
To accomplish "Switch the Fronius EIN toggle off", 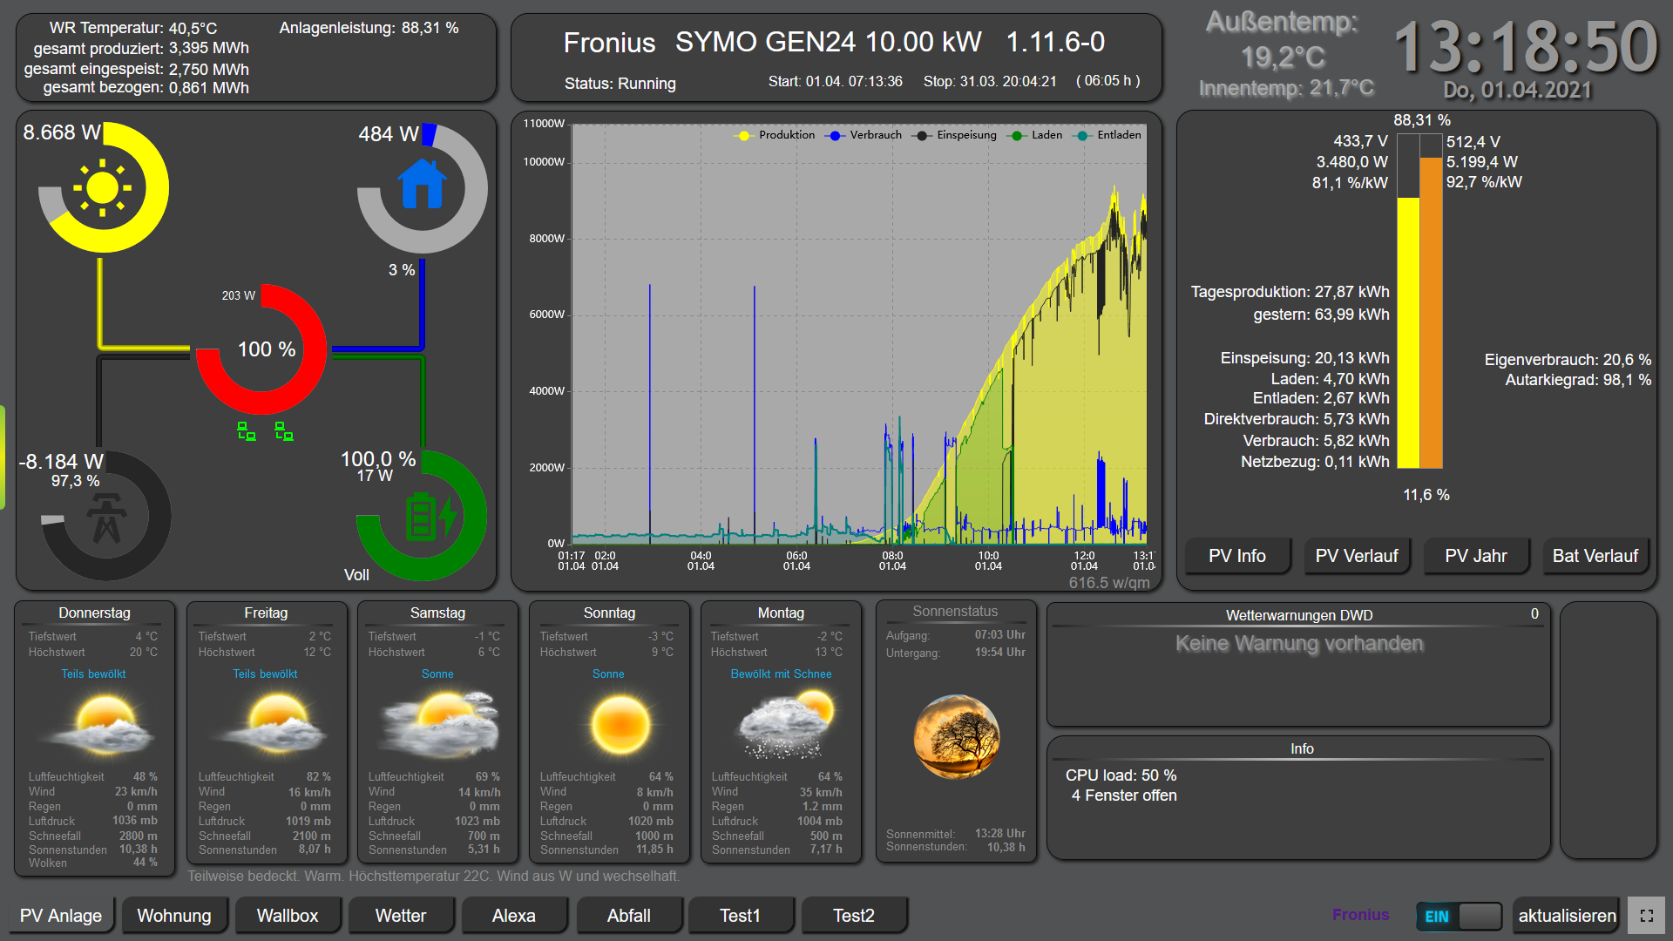I will click(1460, 916).
